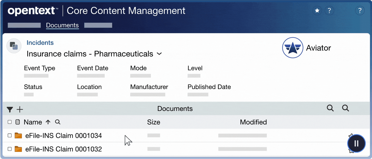The image size is (372, 159).
Task: Click the search icon in the Documents header
Action: (330, 108)
